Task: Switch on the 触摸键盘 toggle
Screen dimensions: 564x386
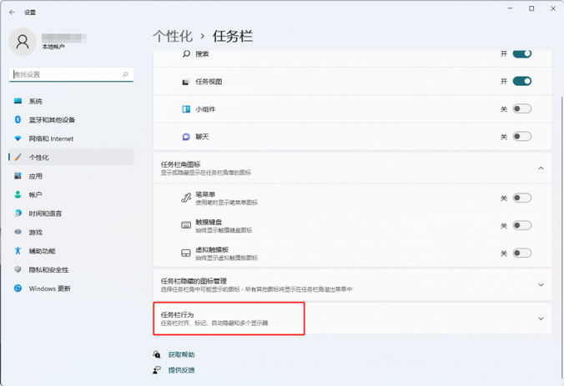Action: pos(522,225)
